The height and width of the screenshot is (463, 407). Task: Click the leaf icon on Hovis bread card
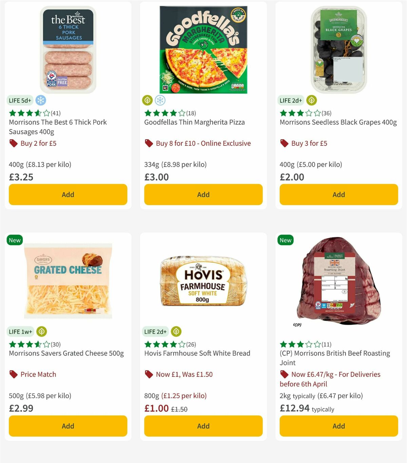pyautogui.click(x=176, y=331)
